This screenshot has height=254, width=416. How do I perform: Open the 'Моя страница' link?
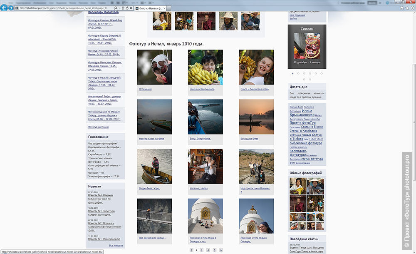(297, 15)
